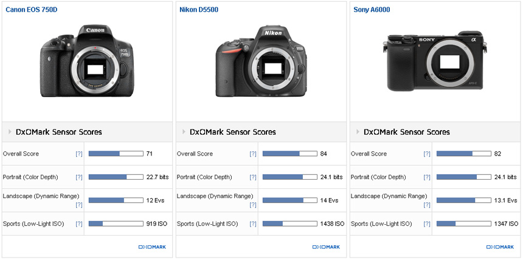Click Canon Overall Score bar

116,154
